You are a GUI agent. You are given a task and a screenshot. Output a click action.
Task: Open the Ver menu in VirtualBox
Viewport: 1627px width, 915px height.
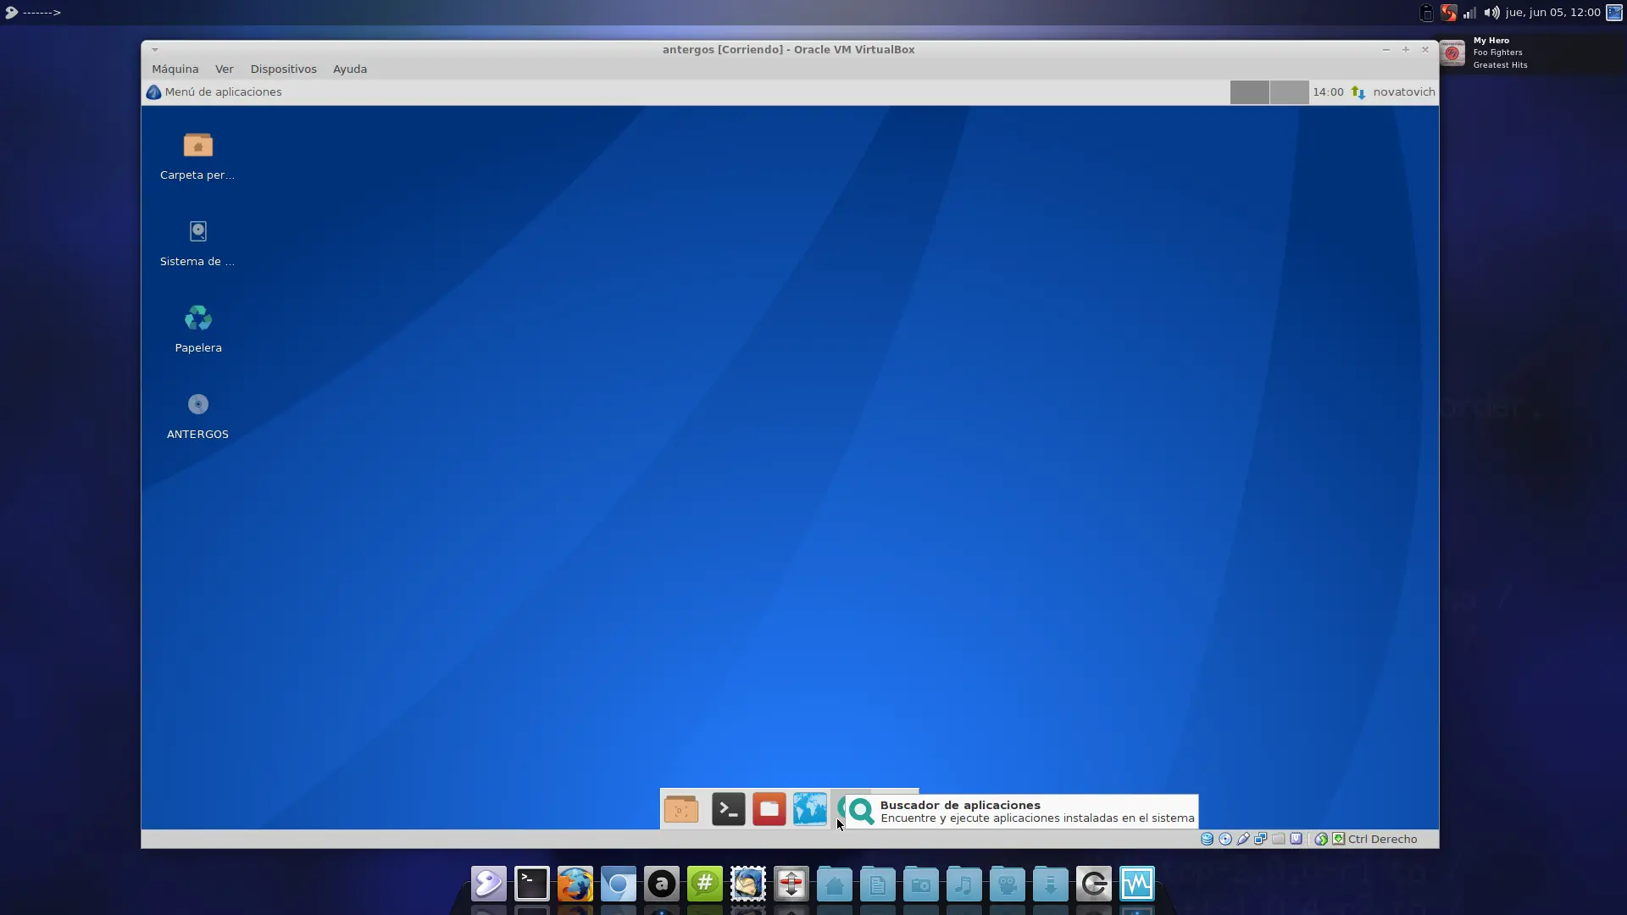pos(224,69)
